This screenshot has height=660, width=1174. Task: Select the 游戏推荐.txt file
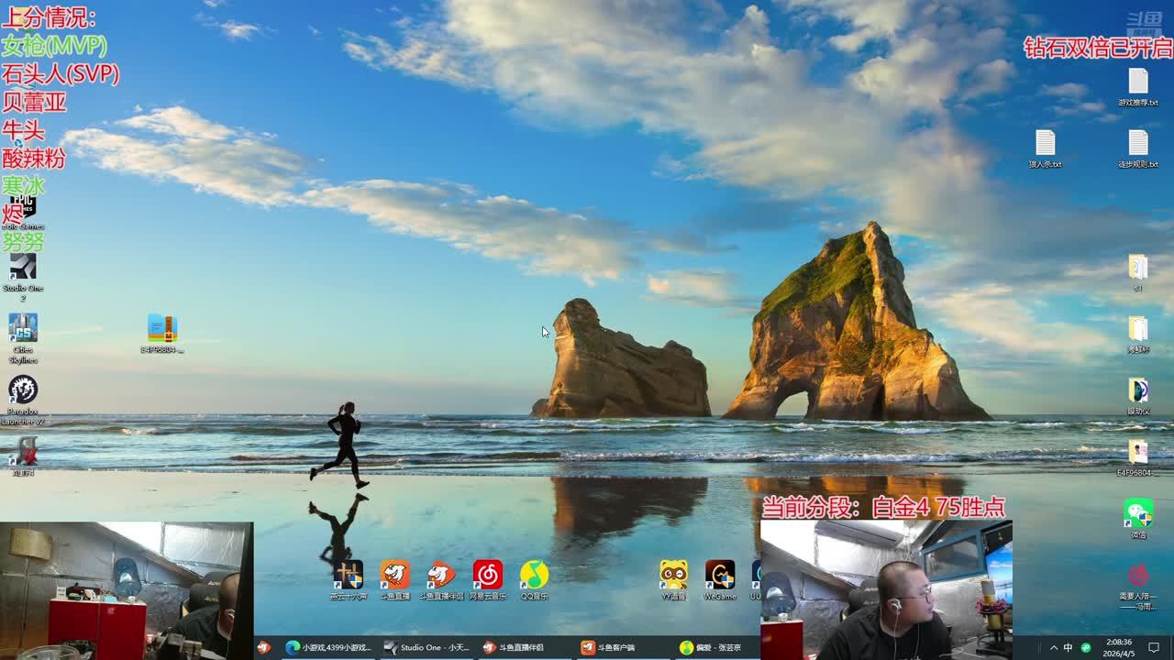1138,82
